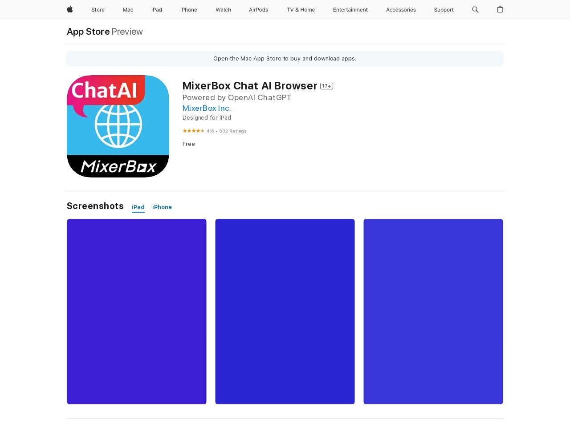
Task: Open the Entertainment menu item
Action: (x=350, y=9)
